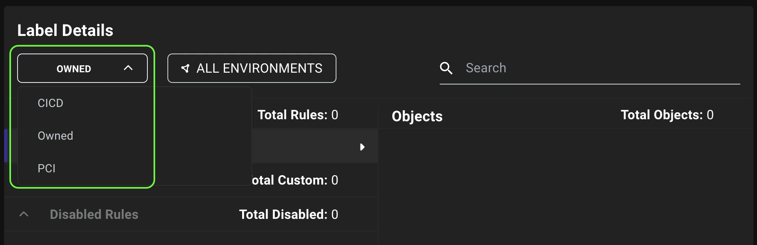Select Owned from the open dropdown

pyautogui.click(x=55, y=136)
